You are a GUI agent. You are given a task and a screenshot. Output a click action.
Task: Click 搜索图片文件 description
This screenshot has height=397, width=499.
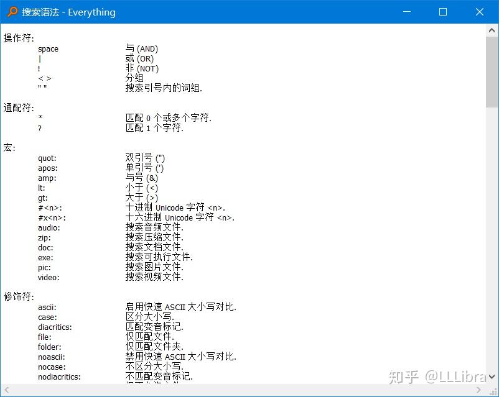coord(154,267)
